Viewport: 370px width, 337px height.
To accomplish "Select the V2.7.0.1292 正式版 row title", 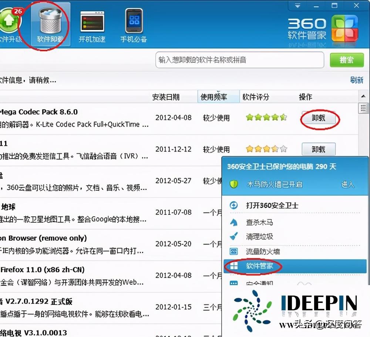I will (36, 301).
